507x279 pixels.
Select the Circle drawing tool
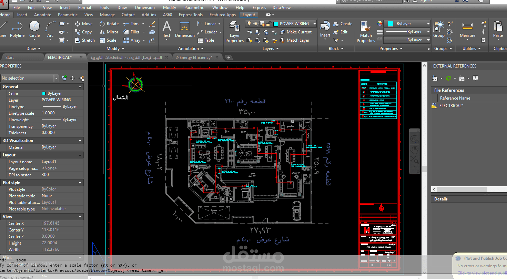point(34,29)
